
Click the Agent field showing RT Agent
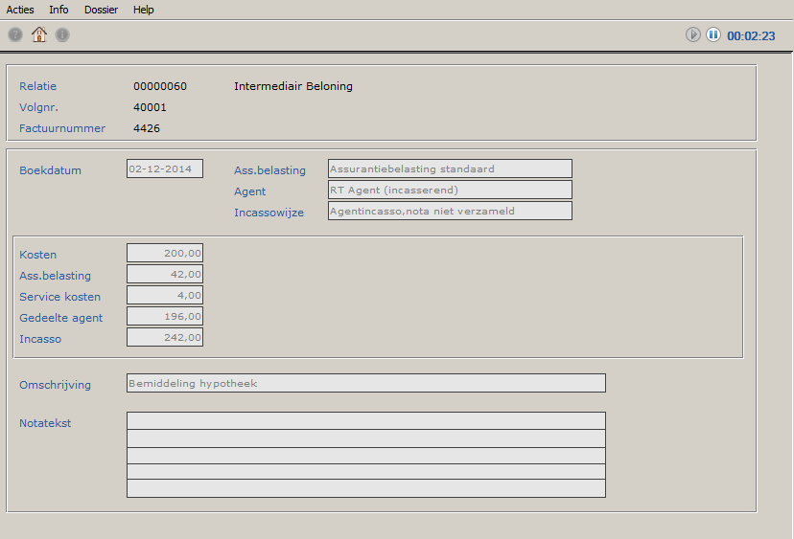point(450,191)
